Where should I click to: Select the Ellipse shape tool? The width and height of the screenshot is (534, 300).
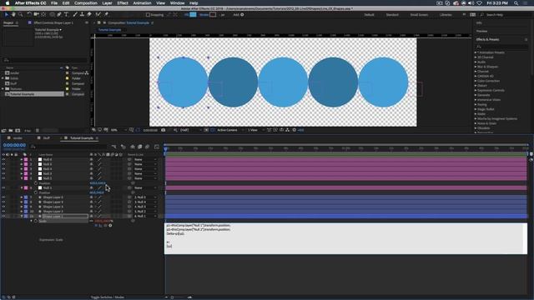(x=52, y=15)
